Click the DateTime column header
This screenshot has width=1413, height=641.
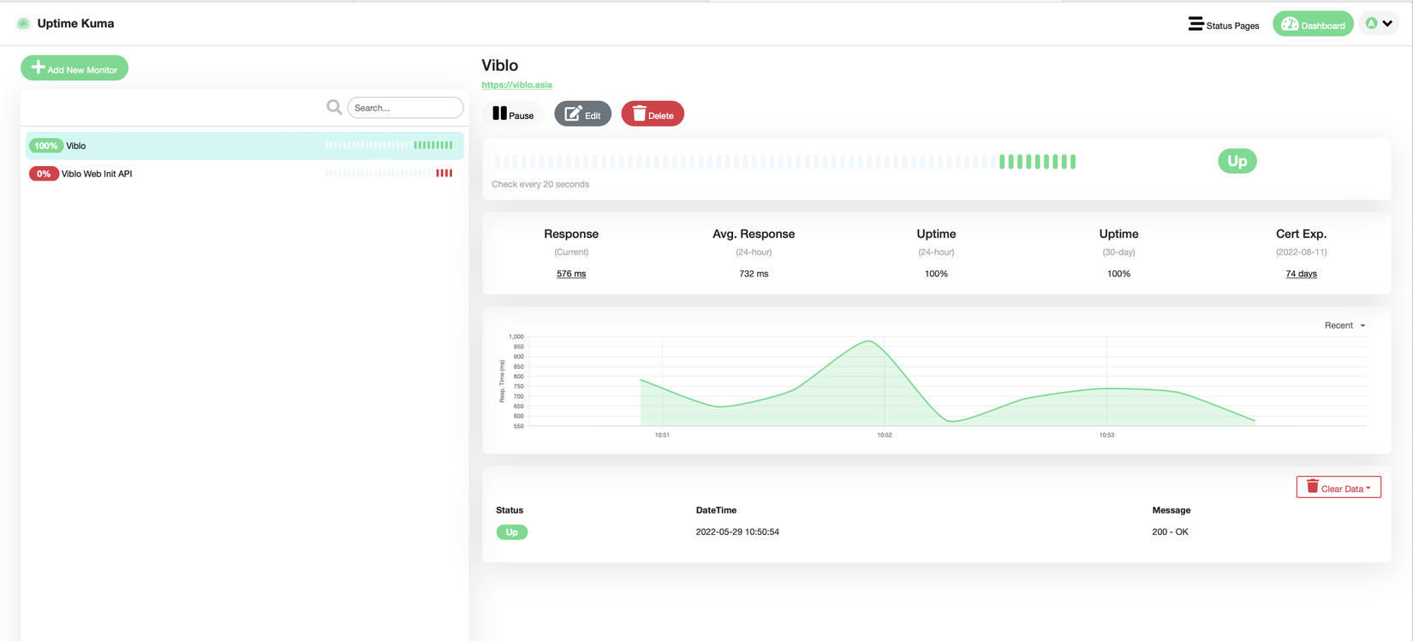pyautogui.click(x=716, y=510)
